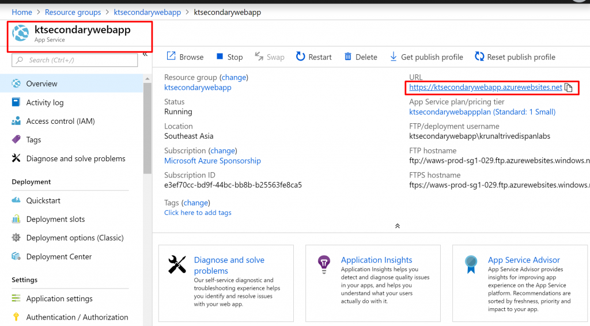Select the Subscription ID value text

tap(233, 185)
